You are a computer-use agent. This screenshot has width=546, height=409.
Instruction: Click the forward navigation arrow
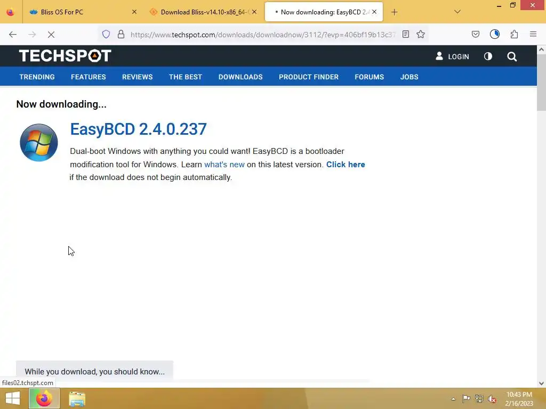click(32, 35)
